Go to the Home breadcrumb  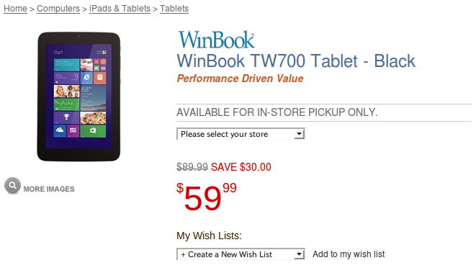[15, 9]
